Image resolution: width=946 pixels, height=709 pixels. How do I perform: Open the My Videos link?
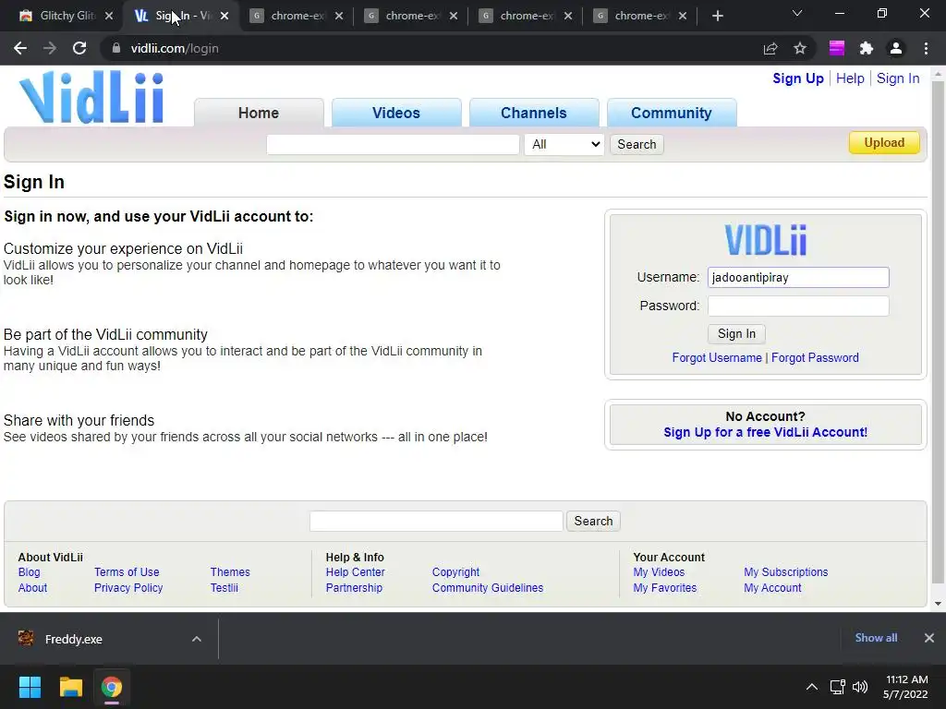tap(659, 572)
